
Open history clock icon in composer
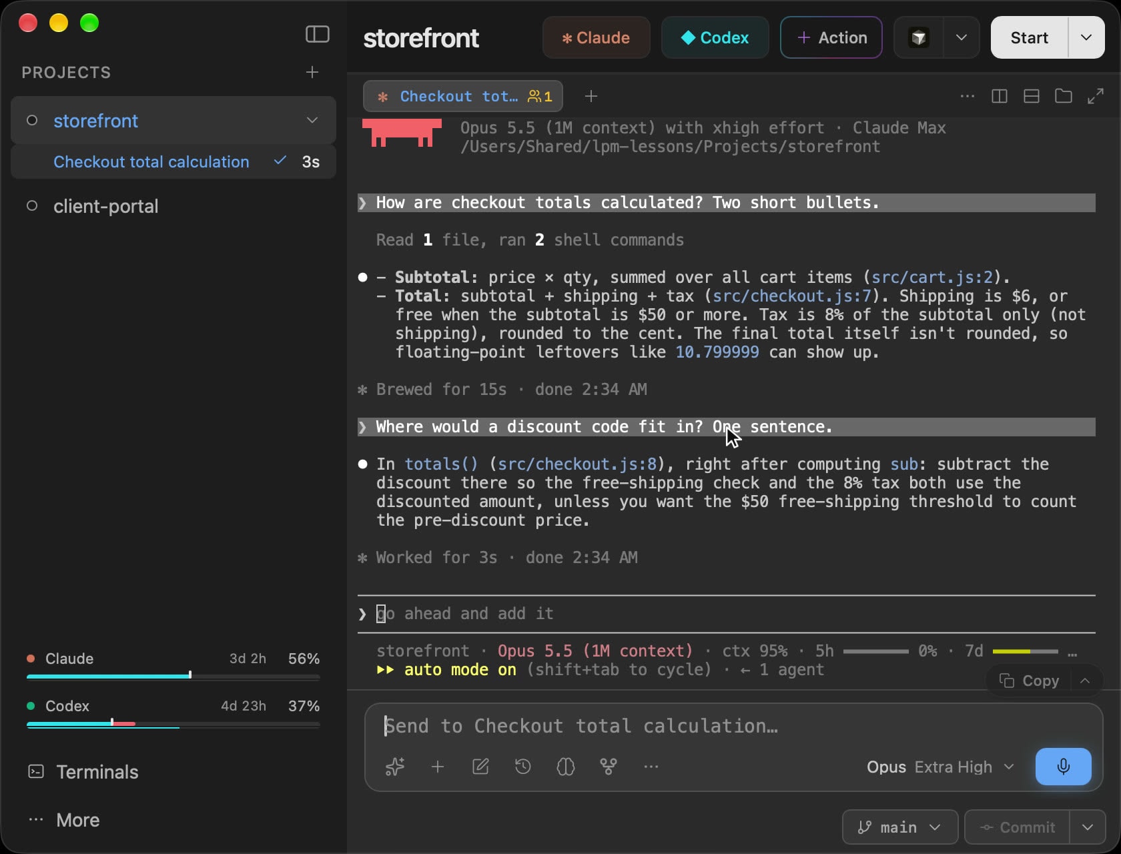[523, 767]
